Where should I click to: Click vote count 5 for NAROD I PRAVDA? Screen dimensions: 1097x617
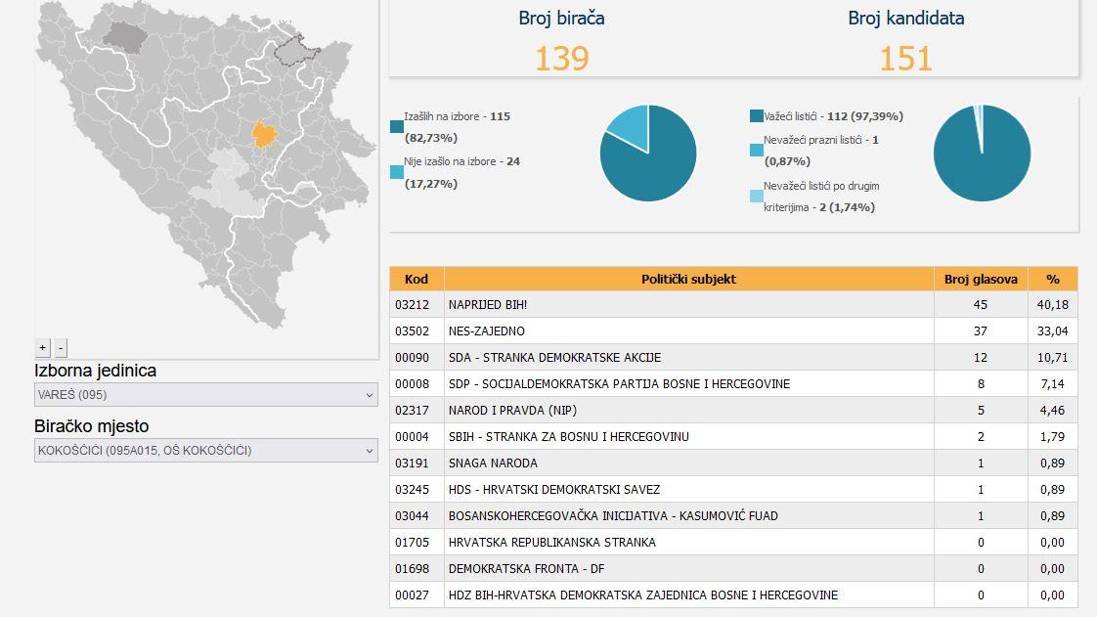click(981, 411)
